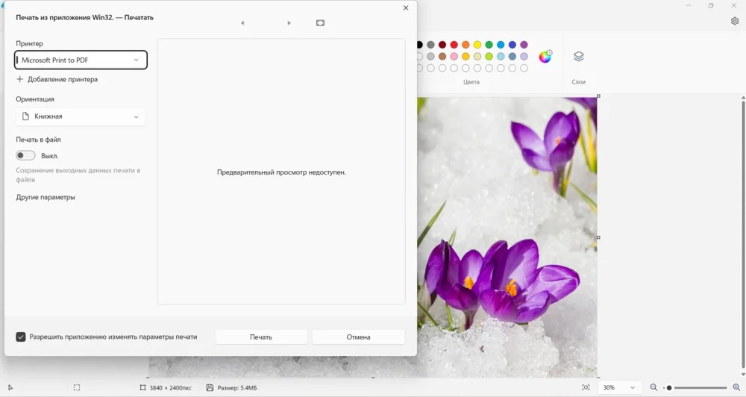The width and height of the screenshot is (746, 397).
Task: Open the Layers panel icon in Paint
Action: click(x=579, y=56)
